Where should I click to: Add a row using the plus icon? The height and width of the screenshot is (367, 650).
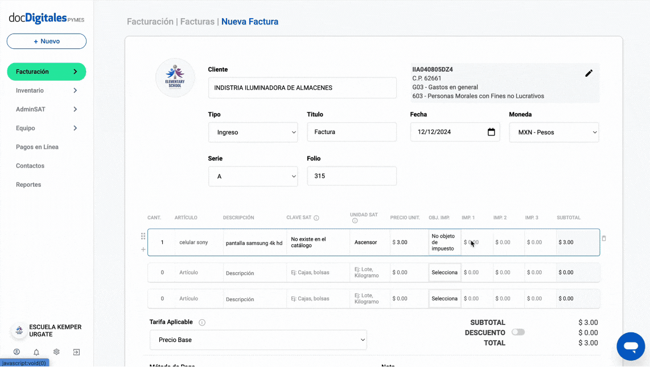(143, 249)
